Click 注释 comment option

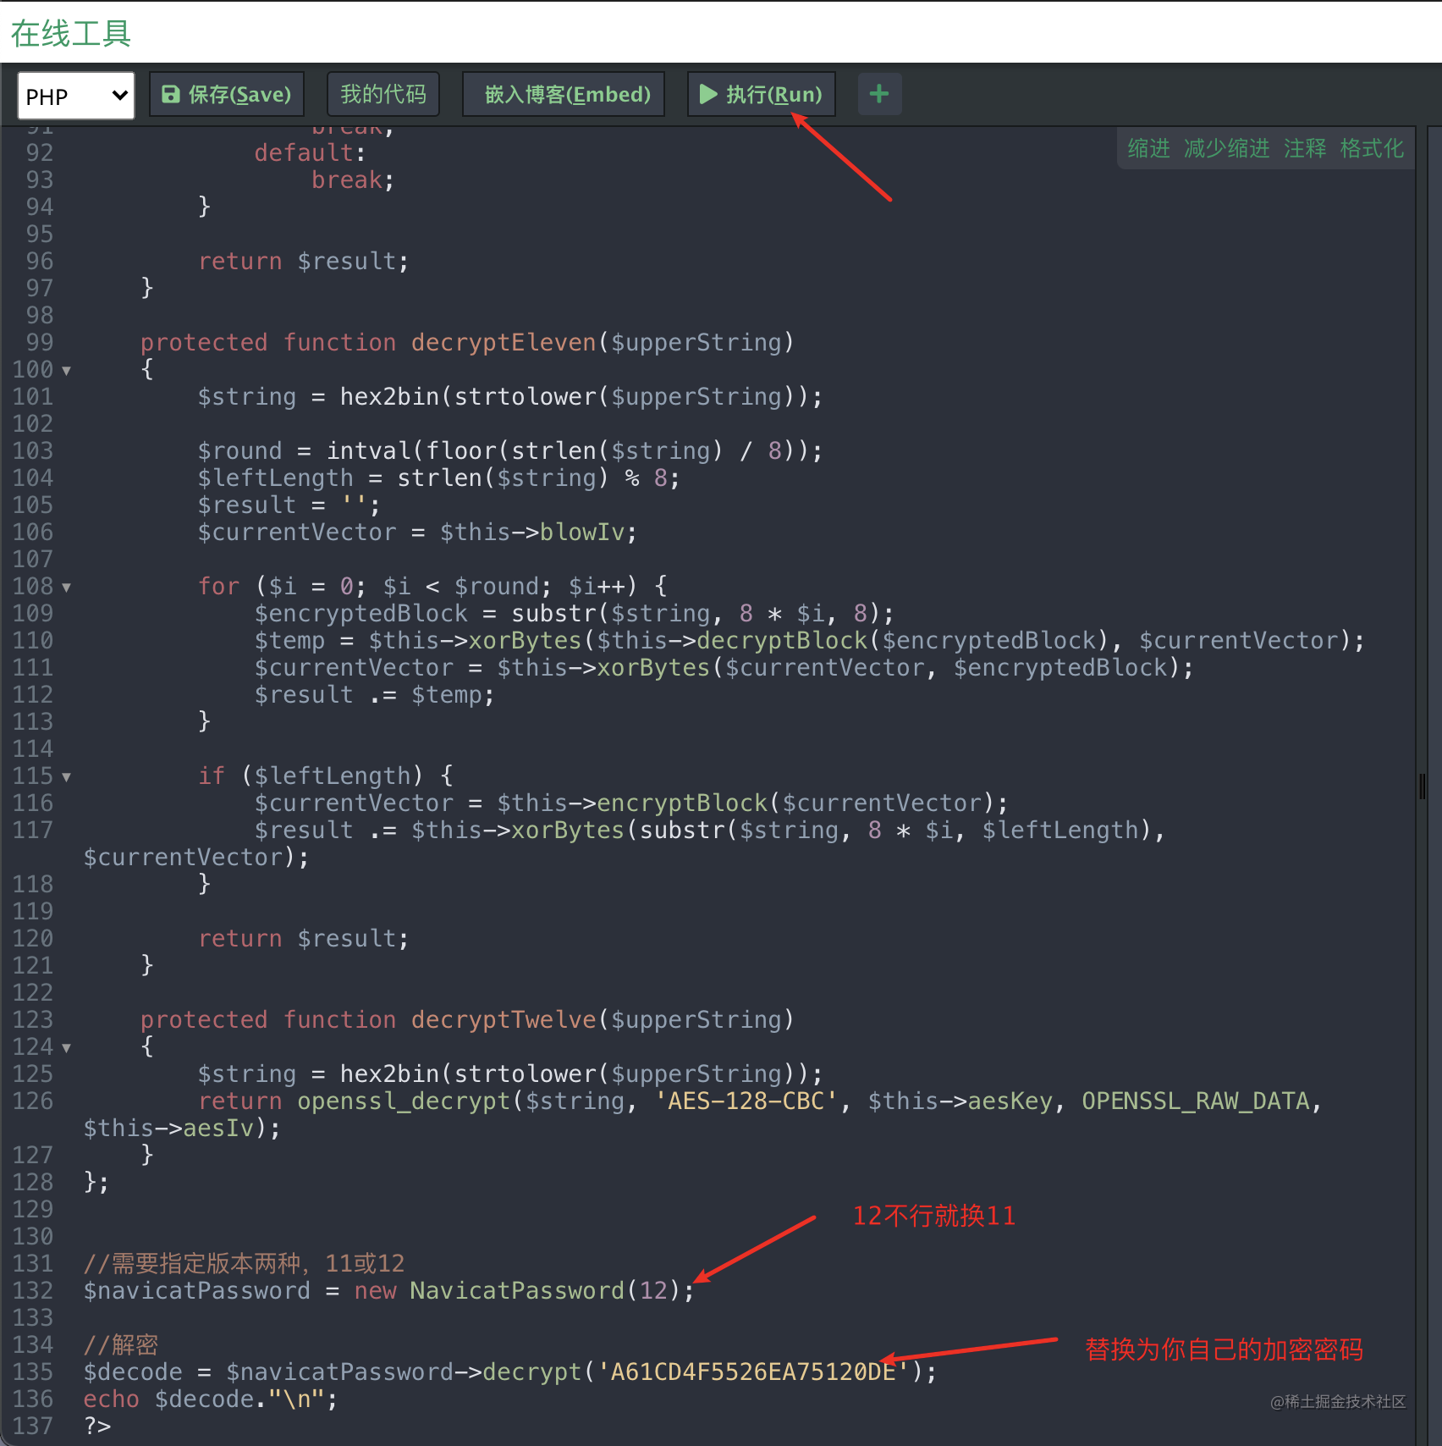tap(1305, 149)
